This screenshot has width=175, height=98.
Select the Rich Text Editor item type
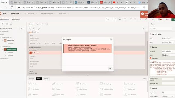130,94
